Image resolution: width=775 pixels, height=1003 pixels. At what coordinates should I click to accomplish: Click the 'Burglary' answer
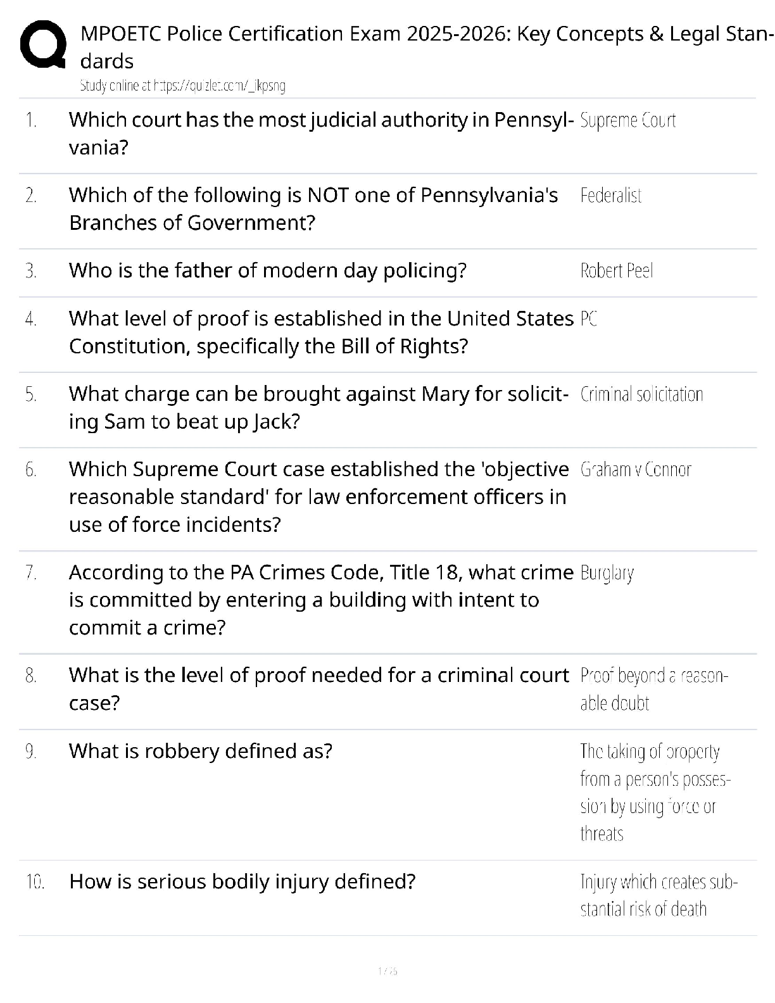pyautogui.click(x=607, y=573)
